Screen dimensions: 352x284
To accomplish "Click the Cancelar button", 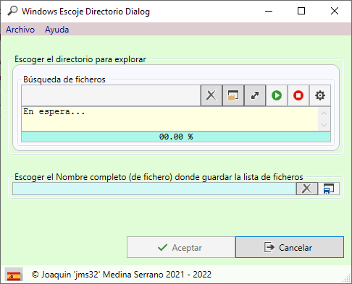I will click(x=290, y=247).
